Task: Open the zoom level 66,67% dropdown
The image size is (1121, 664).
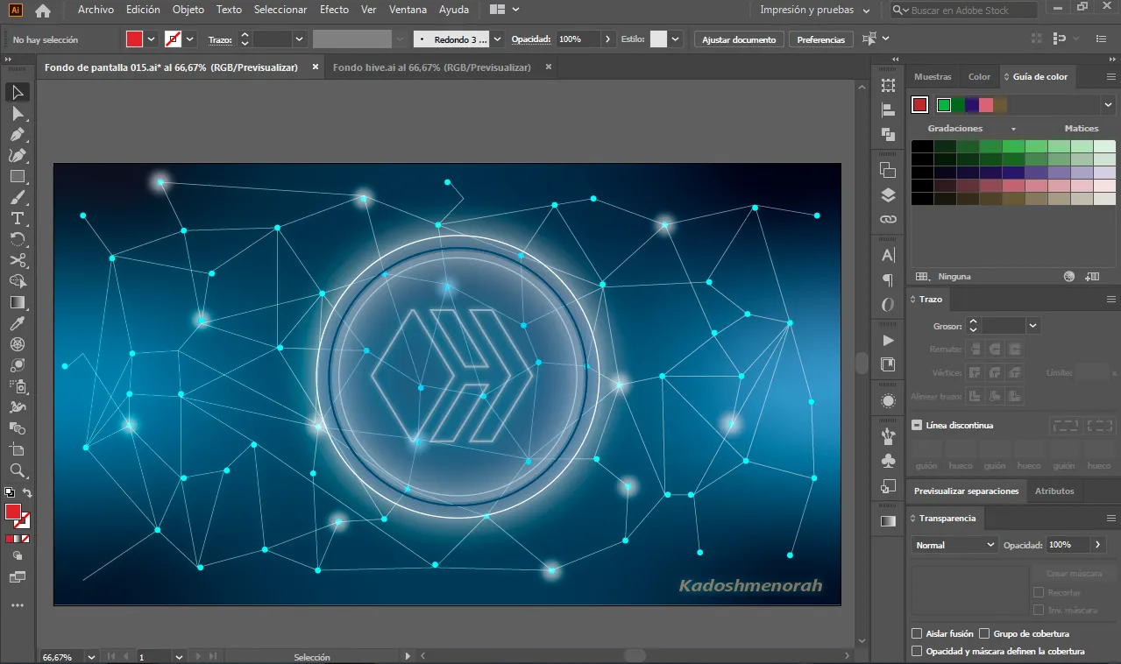Action: [x=90, y=656]
